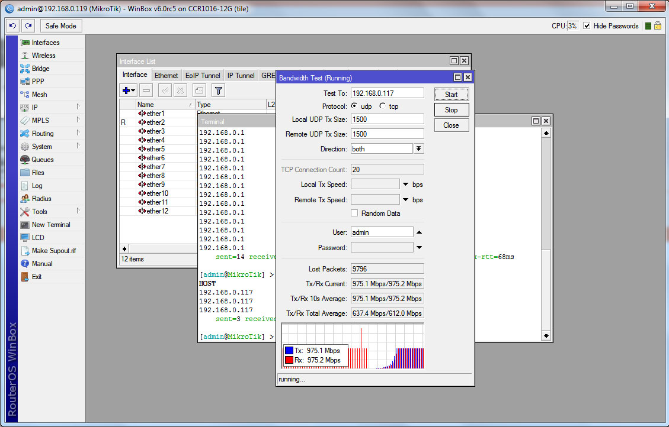Click the filter funnel icon in Interface List
This screenshot has width=669, height=427.
[218, 90]
